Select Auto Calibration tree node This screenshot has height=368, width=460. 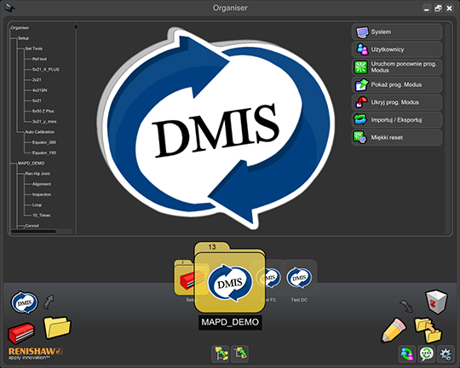[39, 132]
